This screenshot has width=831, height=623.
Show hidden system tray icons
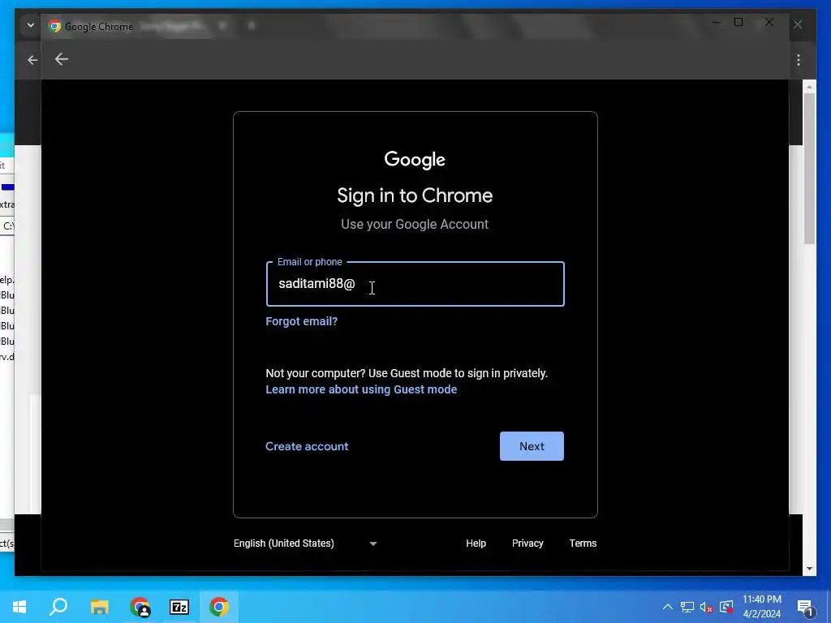tap(668, 607)
